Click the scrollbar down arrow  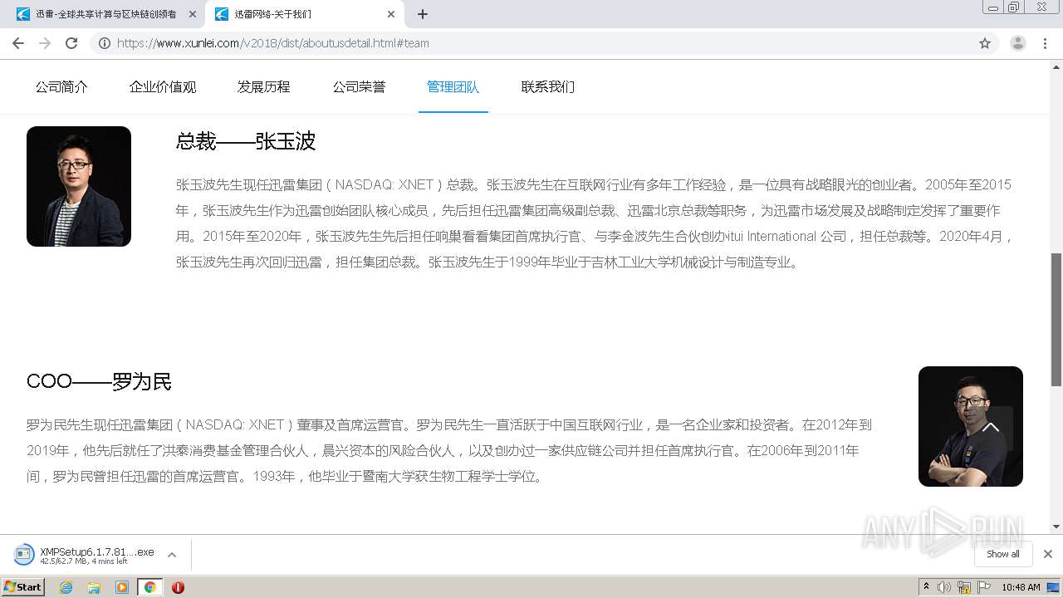pyautogui.click(x=1056, y=527)
